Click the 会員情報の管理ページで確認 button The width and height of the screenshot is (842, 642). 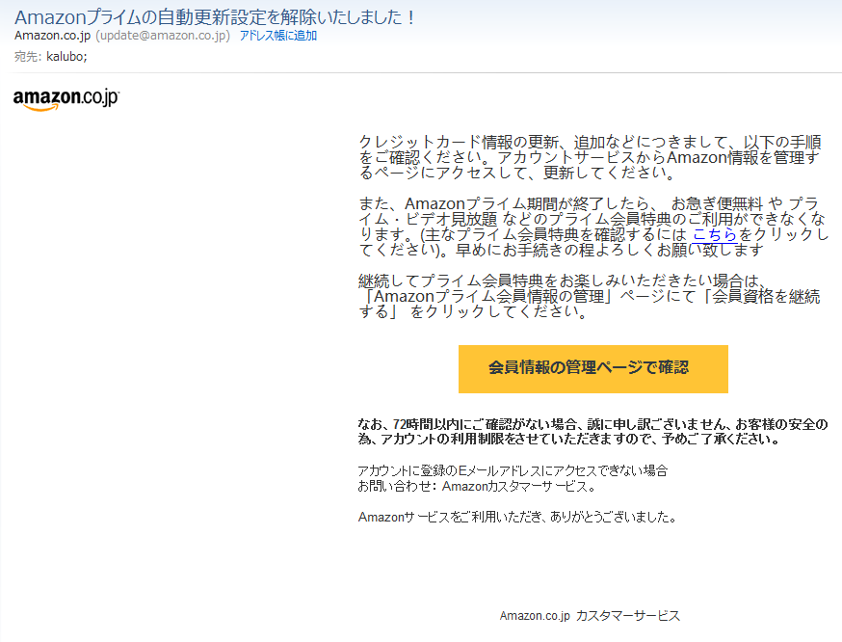(592, 368)
